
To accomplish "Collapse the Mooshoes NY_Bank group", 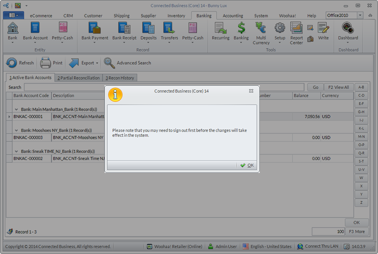I will click(x=16, y=130).
